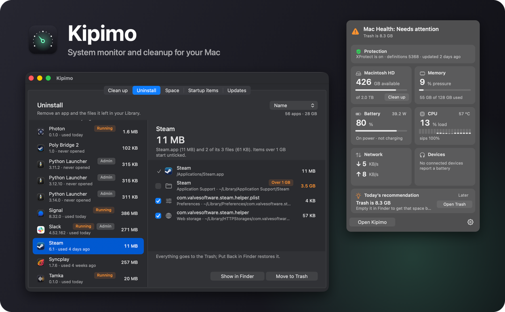Click the '57 °C' CPU temperature
The image size is (505, 312).
point(464,114)
